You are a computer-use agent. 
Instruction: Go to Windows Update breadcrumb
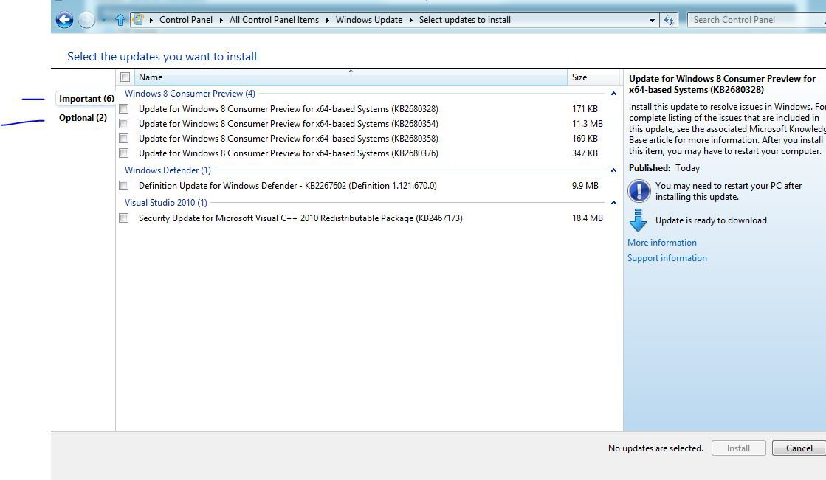click(369, 20)
